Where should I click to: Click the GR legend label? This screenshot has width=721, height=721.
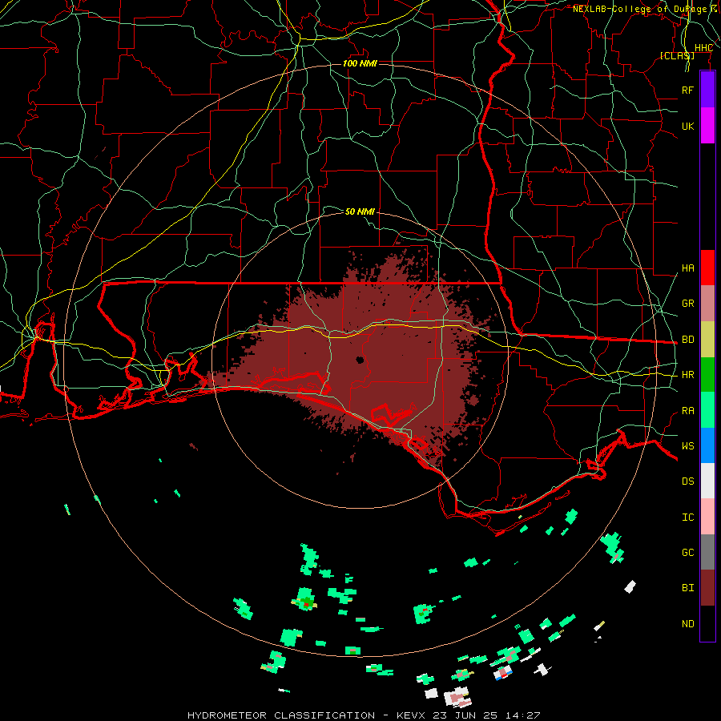click(x=687, y=304)
